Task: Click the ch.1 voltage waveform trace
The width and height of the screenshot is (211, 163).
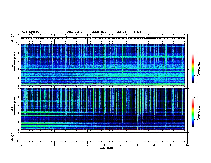Action: click(103, 38)
